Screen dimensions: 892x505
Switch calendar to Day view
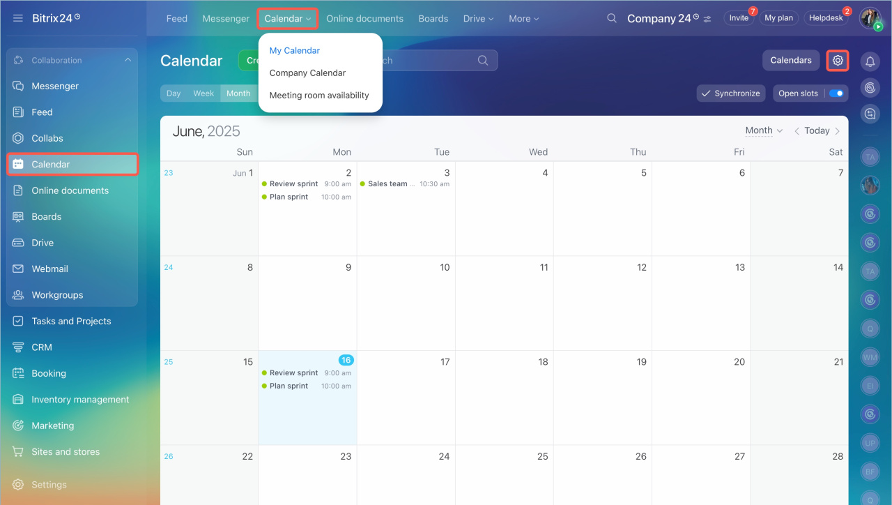tap(174, 93)
